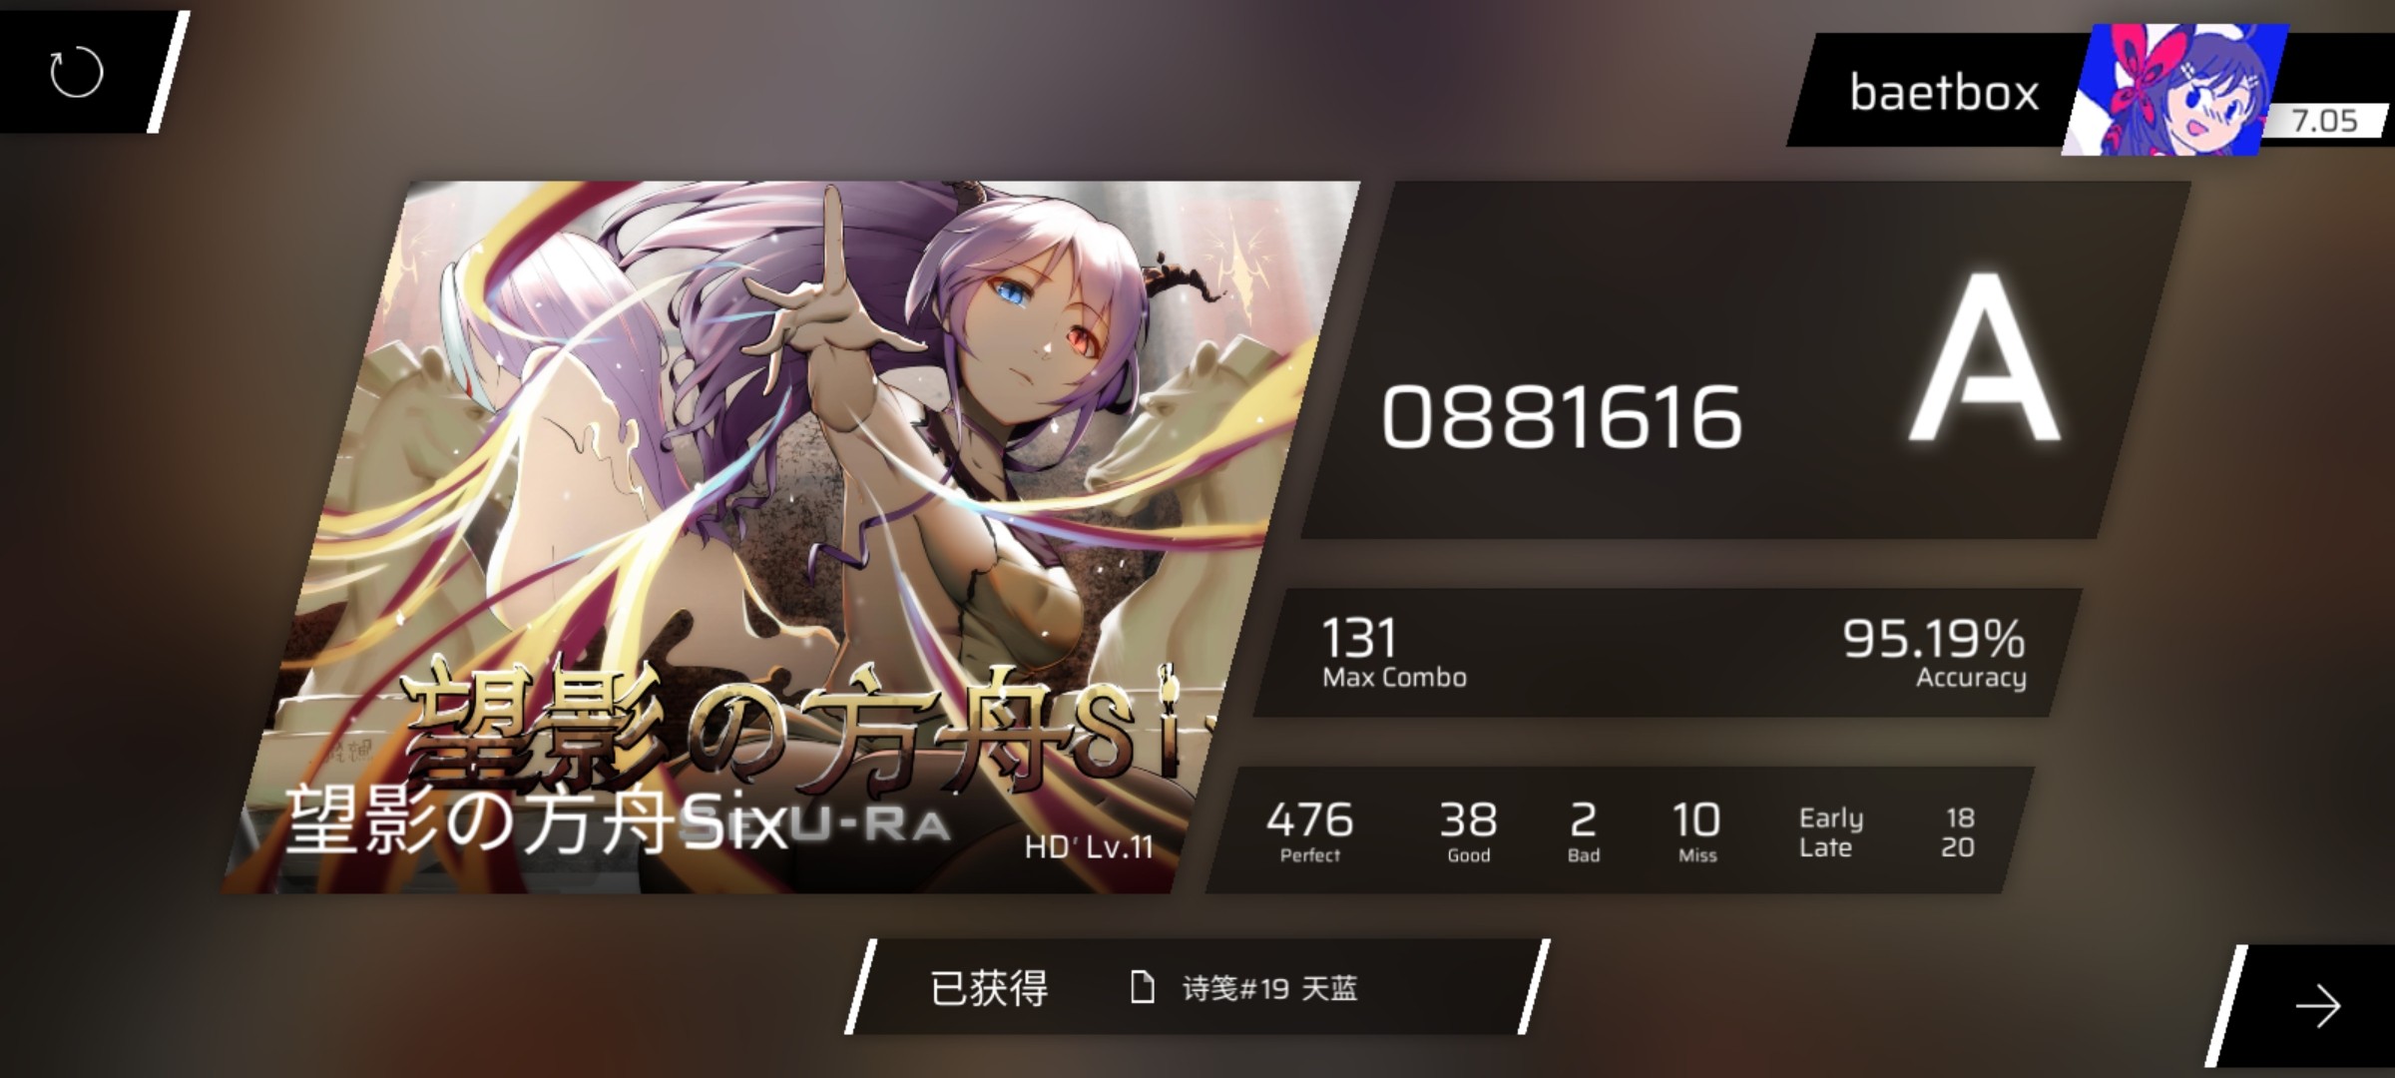Tap the HD Lv.11 difficulty label
Viewport: 2395px width, 1078px height.
pyautogui.click(x=1089, y=846)
